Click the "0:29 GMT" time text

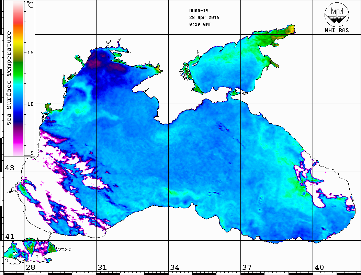click(x=200, y=24)
